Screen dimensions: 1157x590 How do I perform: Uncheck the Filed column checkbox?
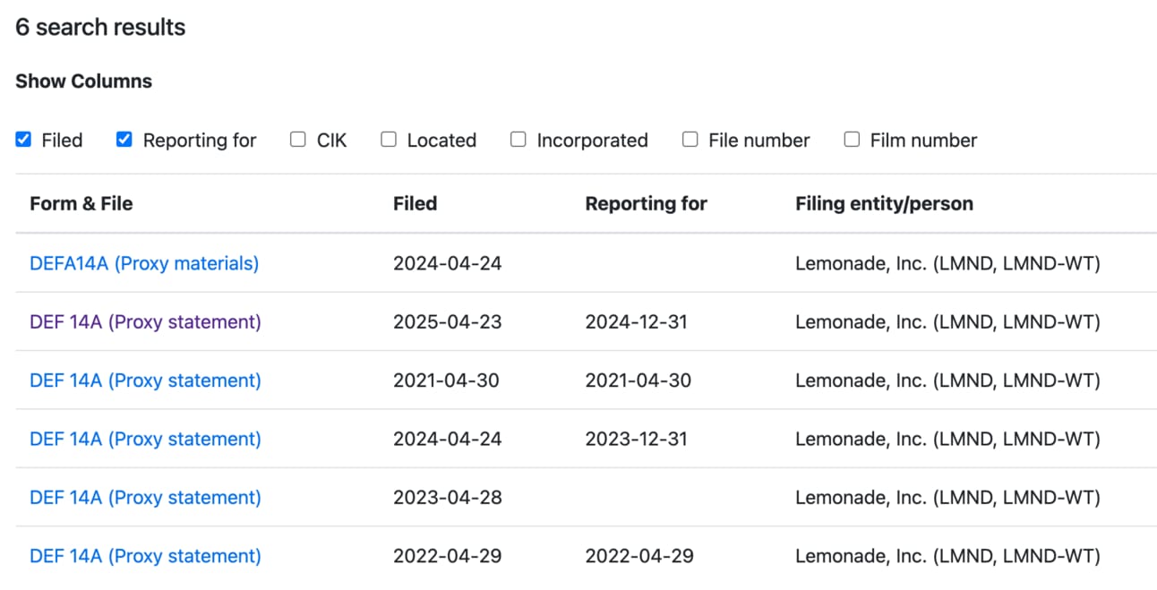[23, 140]
